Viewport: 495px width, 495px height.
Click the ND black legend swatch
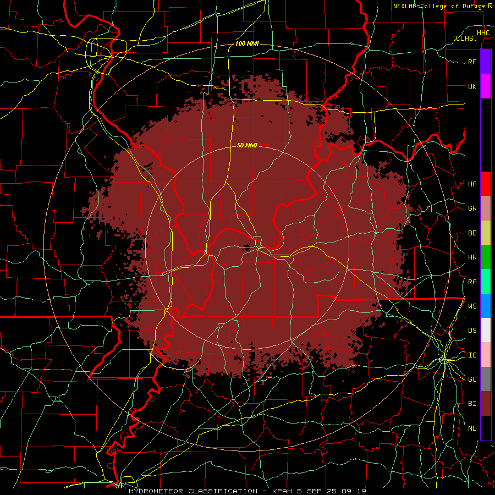[486, 428]
